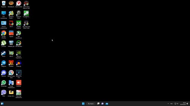This screenshot has height=106, width=190.
Task: Launch Wargaming Game Center shortcut
Action: [19, 4]
